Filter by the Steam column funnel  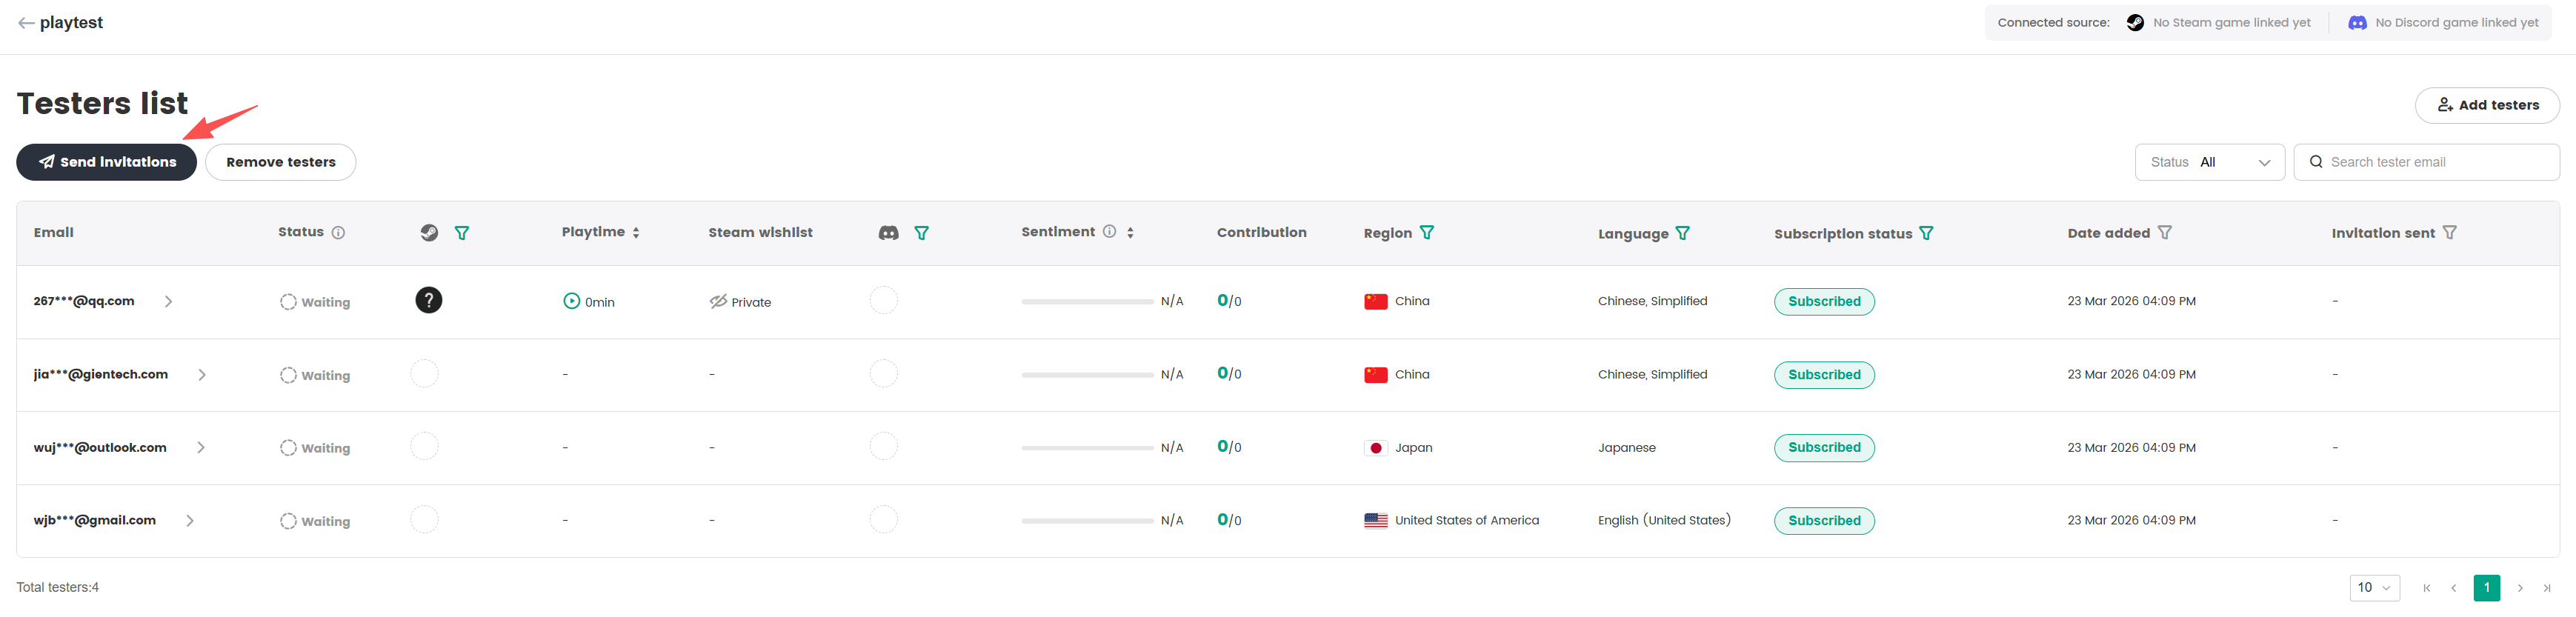coord(462,233)
